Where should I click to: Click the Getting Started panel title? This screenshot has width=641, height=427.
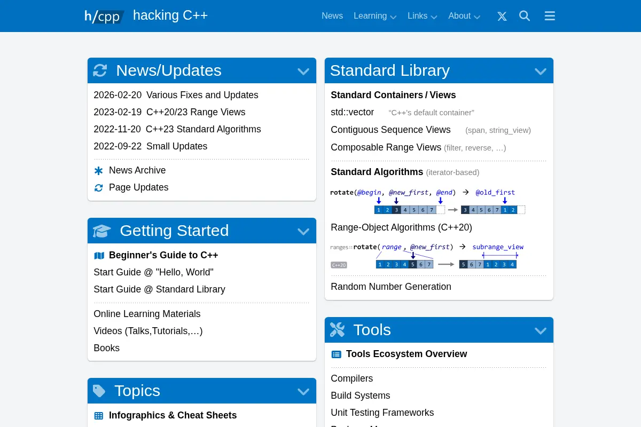(174, 231)
